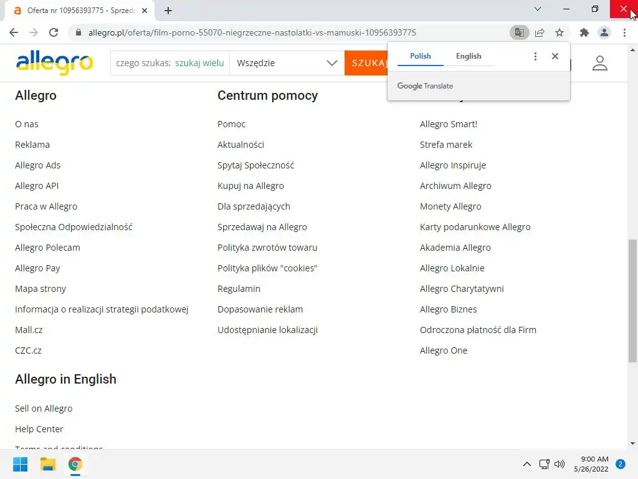Image resolution: width=638 pixels, height=479 pixels.
Task: Click the Allegro logo
Action: (55, 63)
